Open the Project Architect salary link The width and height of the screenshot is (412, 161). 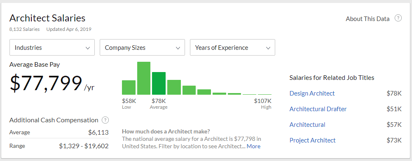pos(312,140)
